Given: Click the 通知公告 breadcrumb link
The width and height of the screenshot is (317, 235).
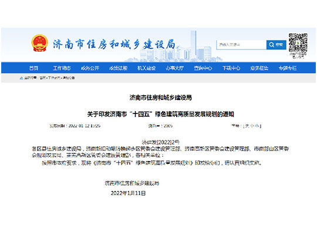Looking at the screenshot, I should [x=69, y=78].
